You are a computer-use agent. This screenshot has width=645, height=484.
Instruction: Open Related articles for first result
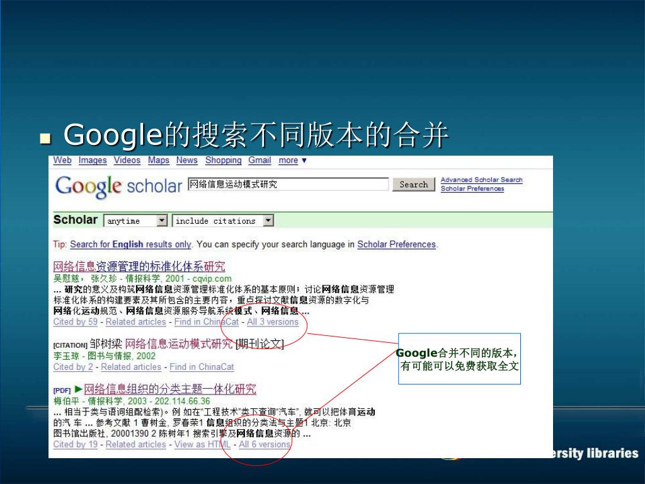[136, 322]
